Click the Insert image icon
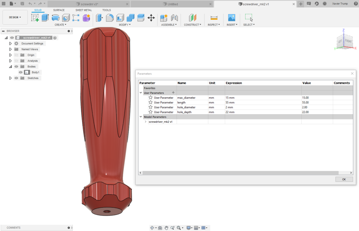 pyautogui.click(x=231, y=18)
